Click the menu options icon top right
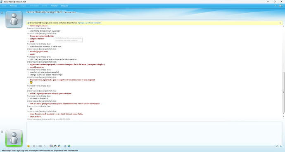Viewport: 285px width, 152px height. tap(280, 6)
